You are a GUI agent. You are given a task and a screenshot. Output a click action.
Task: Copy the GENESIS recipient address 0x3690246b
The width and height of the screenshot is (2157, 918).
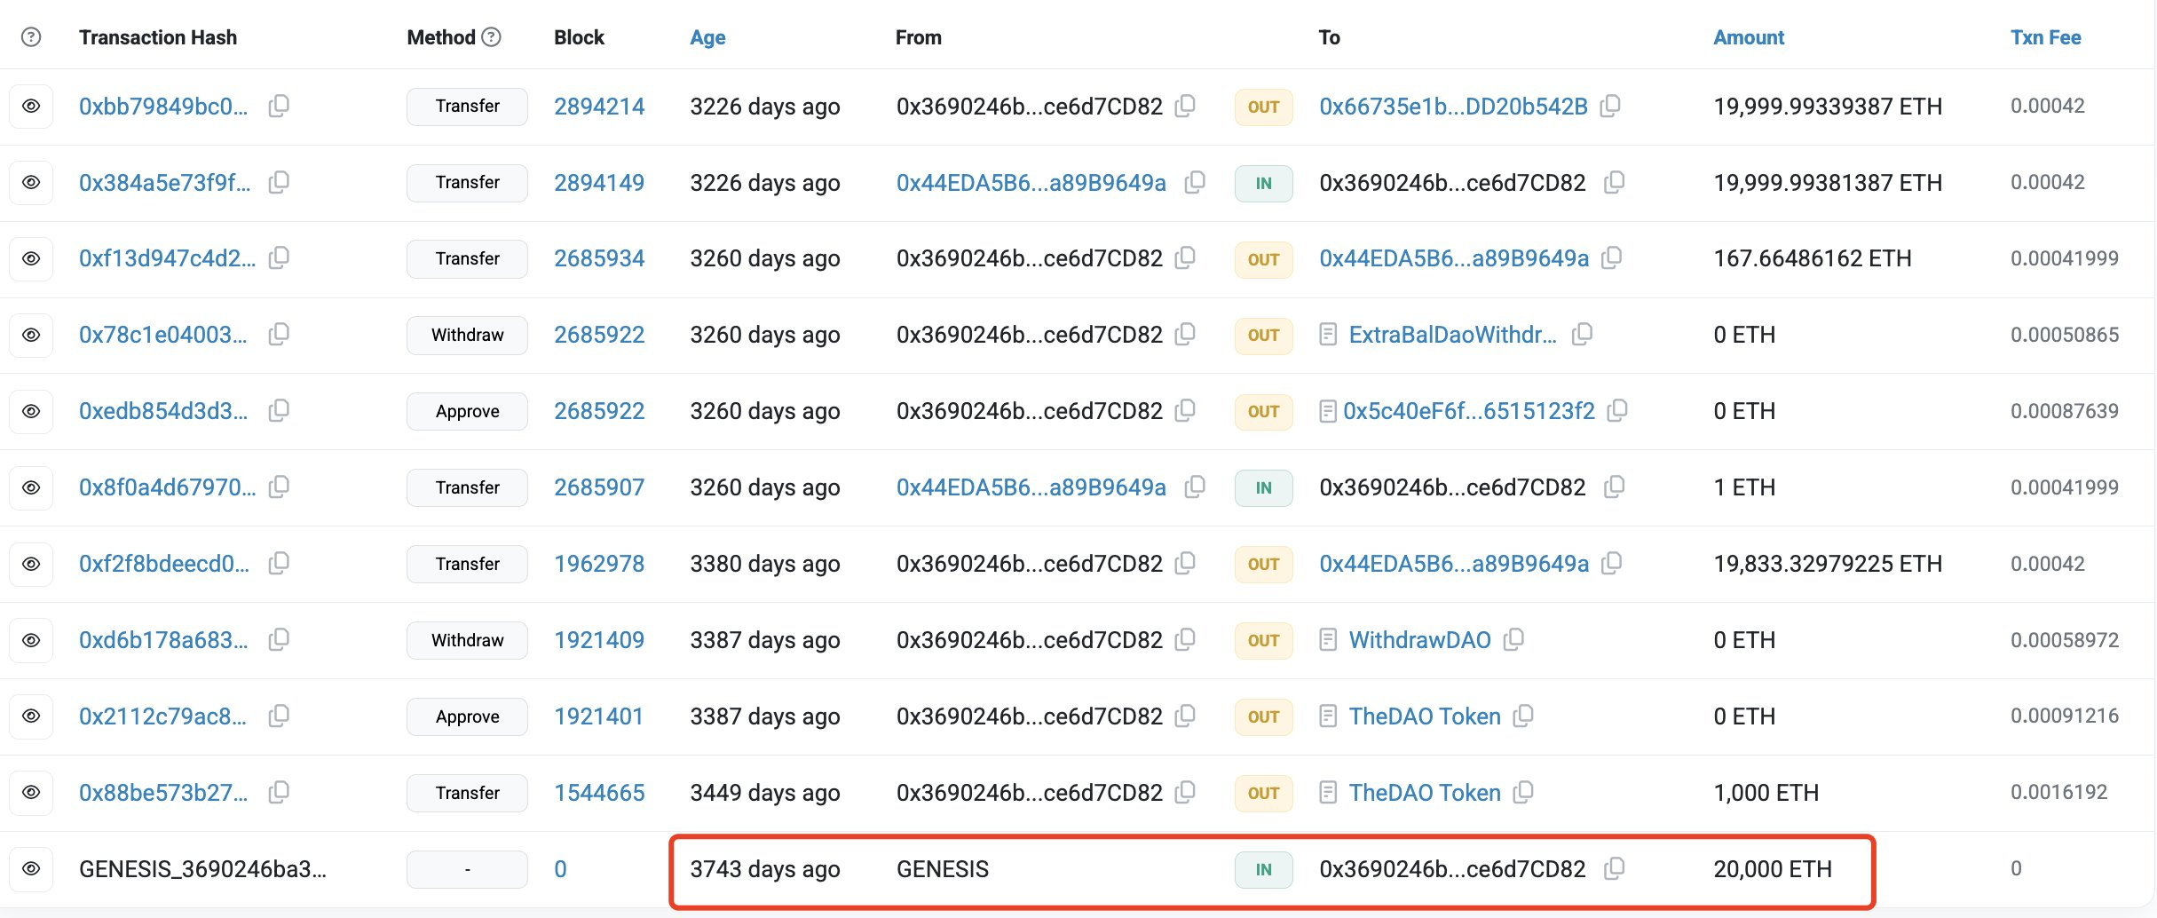(x=1618, y=870)
